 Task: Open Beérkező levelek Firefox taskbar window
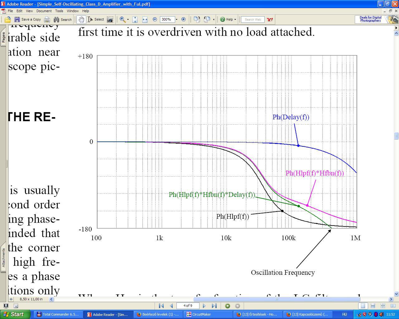click(x=158, y=314)
